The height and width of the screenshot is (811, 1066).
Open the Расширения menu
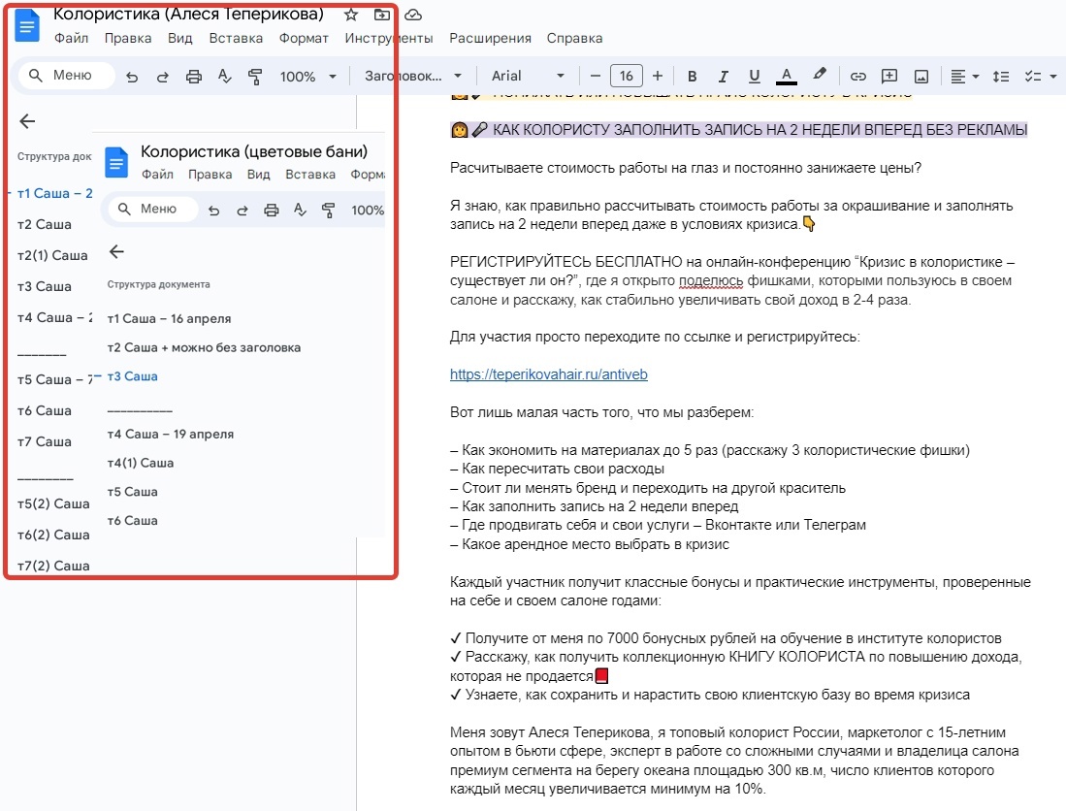tap(490, 38)
